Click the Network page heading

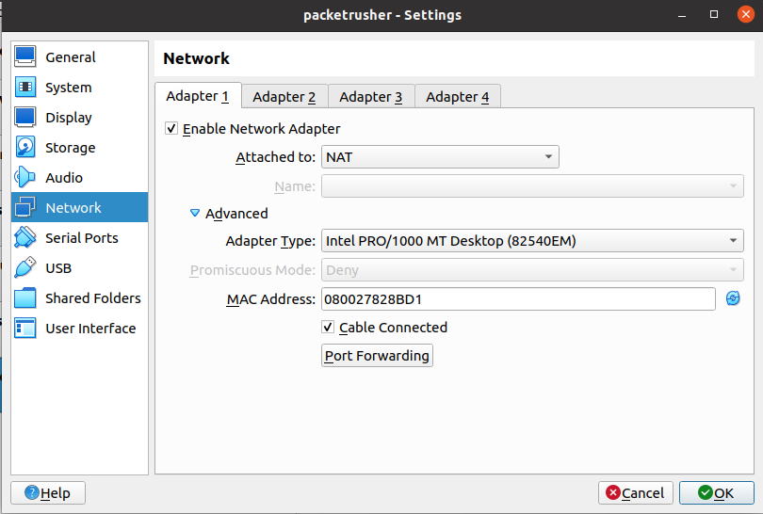click(197, 58)
